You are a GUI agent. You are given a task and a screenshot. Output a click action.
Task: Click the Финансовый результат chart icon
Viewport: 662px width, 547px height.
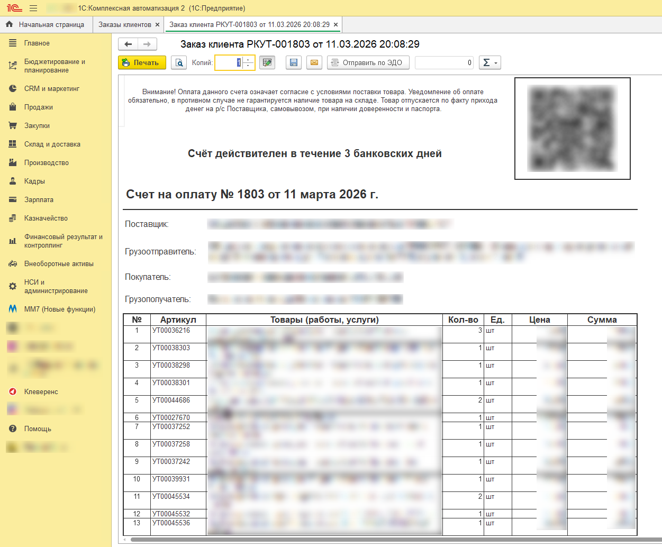click(13, 241)
